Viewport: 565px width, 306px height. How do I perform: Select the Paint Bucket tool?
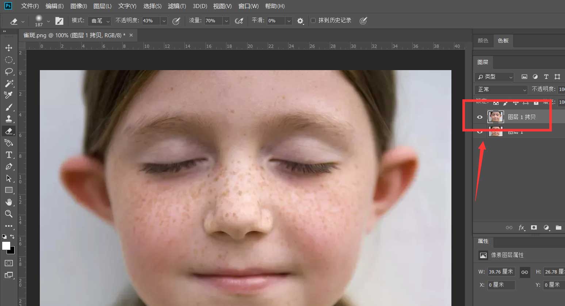point(9,143)
